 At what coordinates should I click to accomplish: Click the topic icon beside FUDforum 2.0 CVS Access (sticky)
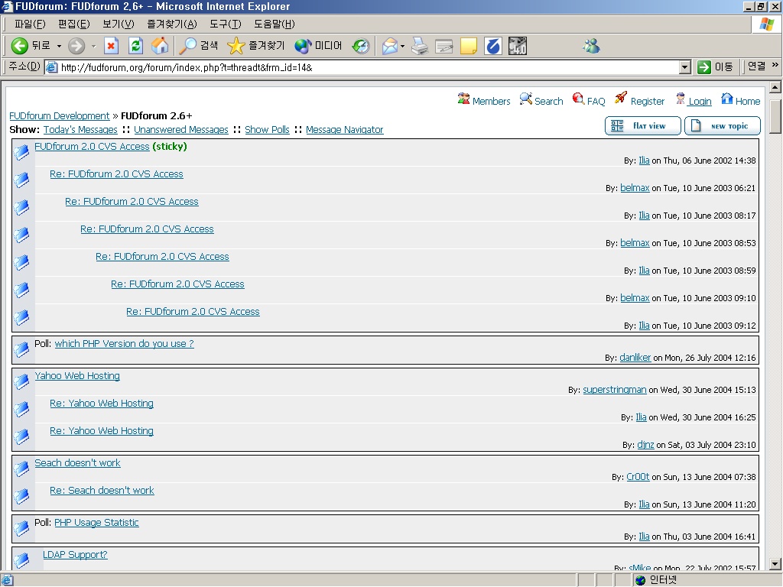21,152
